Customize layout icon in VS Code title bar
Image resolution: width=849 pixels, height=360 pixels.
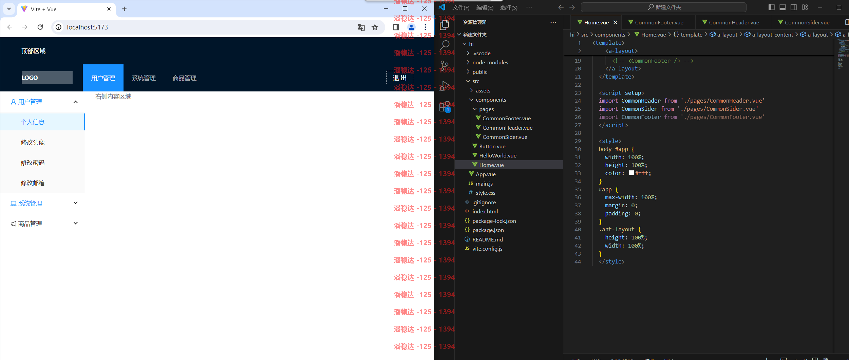point(805,7)
